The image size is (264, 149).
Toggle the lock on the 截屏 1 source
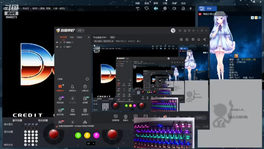point(61,47)
